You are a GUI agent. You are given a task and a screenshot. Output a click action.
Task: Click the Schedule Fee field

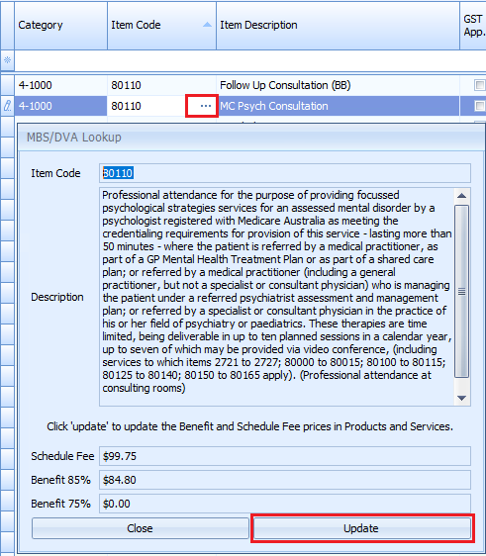coord(285,456)
